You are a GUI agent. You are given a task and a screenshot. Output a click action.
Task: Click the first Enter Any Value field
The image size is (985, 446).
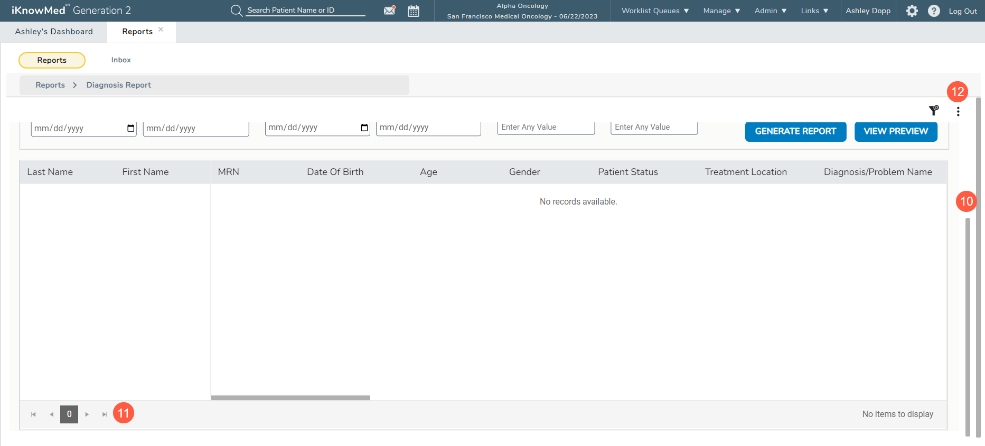coord(546,128)
